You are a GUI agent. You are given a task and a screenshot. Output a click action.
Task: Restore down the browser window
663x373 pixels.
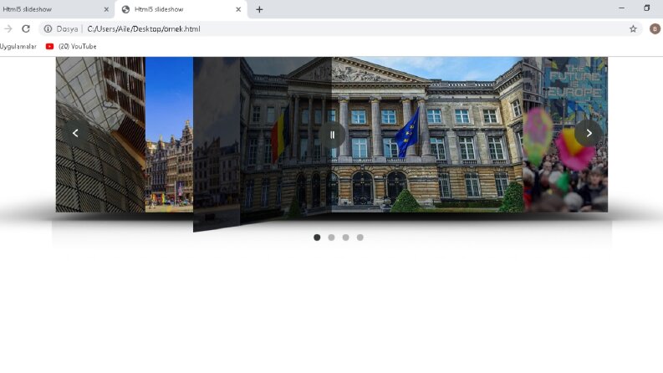(646, 8)
